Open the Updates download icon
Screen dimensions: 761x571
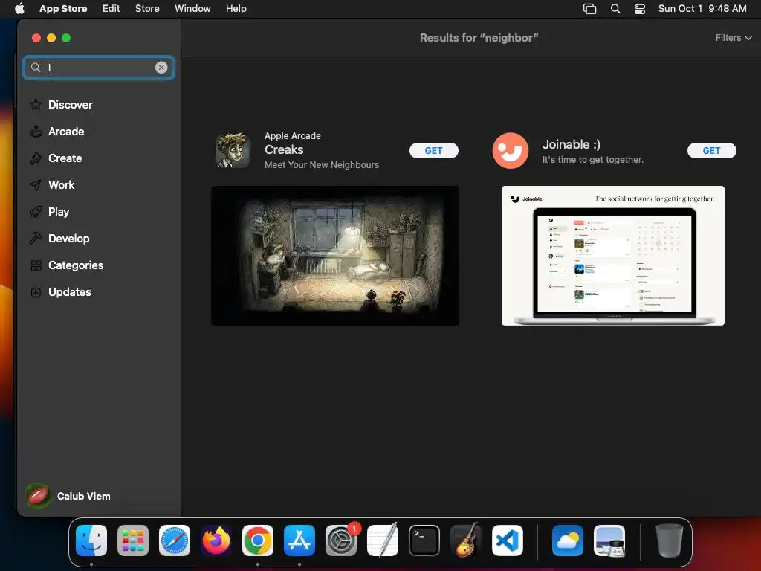(x=36, y=291)
